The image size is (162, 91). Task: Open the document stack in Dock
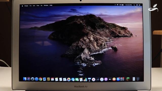pos(134,79)
